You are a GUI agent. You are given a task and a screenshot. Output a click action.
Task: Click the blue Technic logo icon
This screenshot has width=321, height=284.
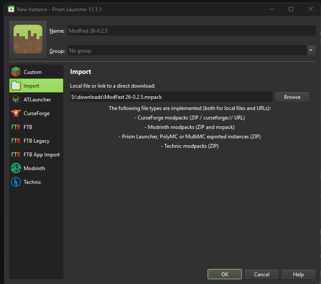pyautogui.click(x=16, y=182)
